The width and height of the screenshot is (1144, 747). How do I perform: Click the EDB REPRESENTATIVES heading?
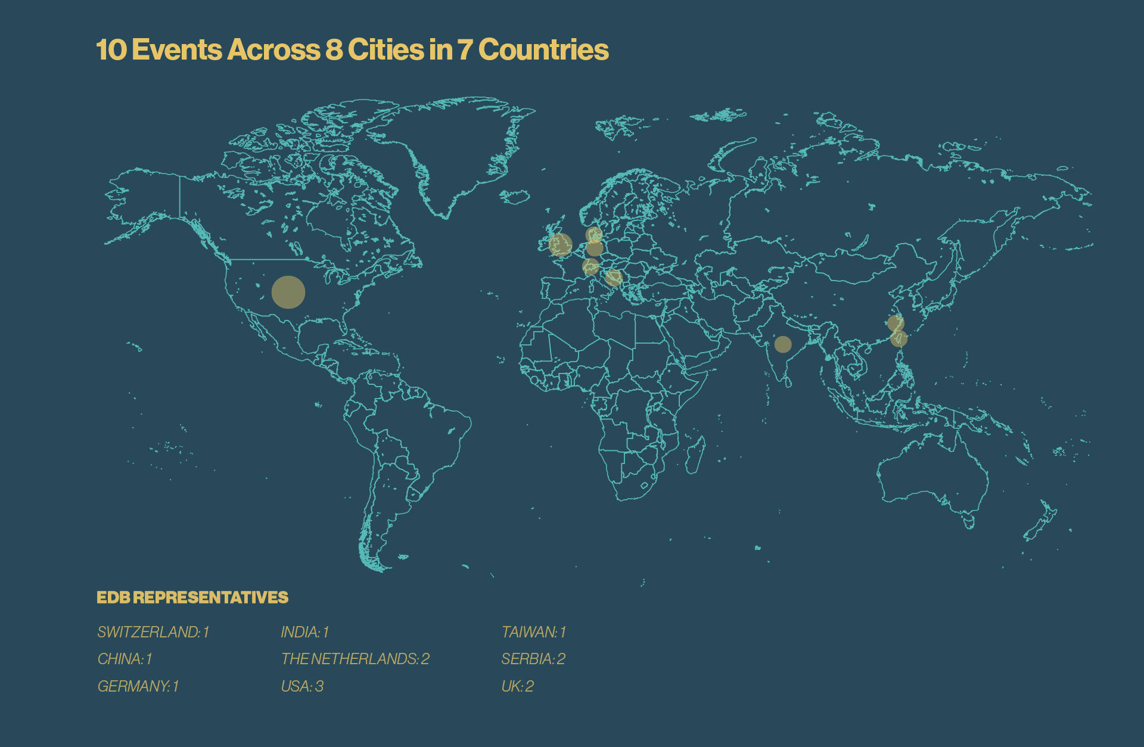click(192, 597)
